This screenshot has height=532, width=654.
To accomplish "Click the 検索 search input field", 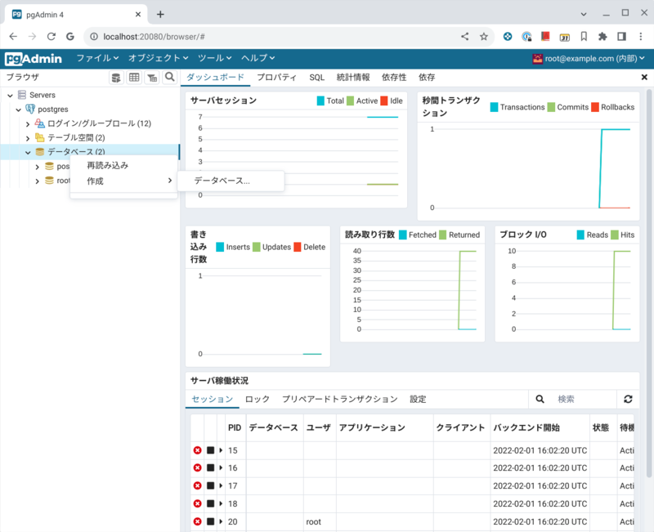I will click(584, 400).
